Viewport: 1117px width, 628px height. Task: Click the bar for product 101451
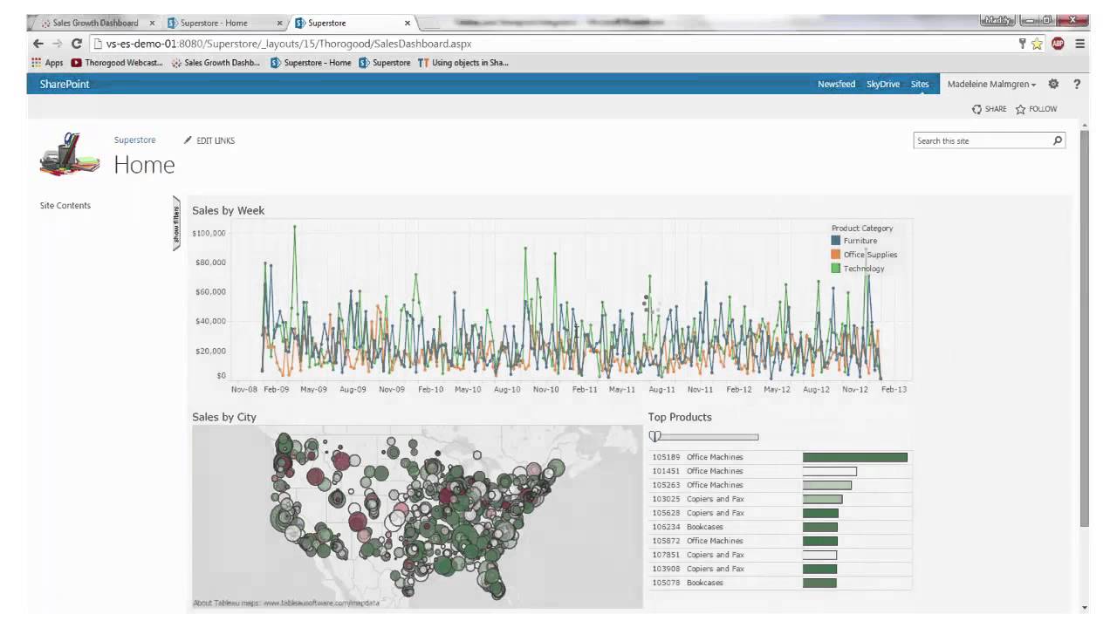coord(830,471)
